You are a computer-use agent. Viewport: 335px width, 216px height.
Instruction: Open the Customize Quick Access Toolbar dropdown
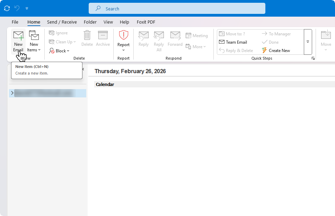tap(27, 8)
